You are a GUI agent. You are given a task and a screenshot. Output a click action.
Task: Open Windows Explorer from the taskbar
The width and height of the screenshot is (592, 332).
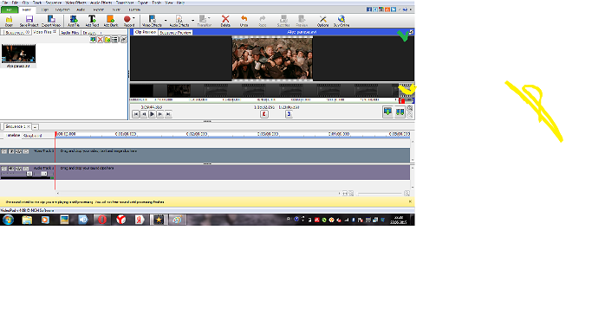(x=27, y=220)
